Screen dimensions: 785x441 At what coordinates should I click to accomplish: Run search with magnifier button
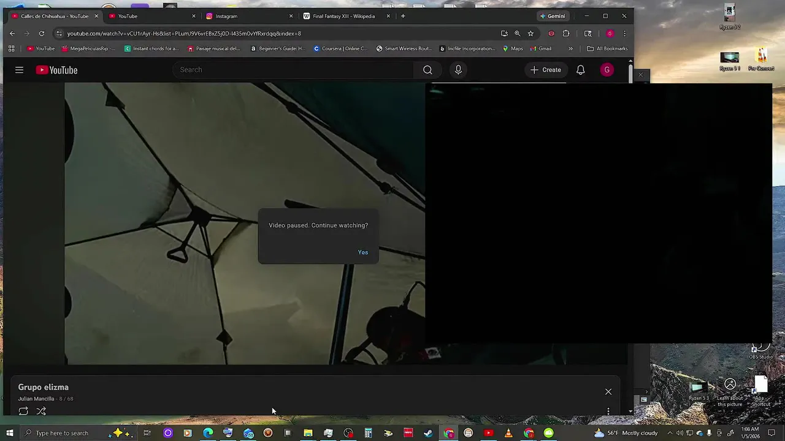pyautogui.click(x=427, y=70)
